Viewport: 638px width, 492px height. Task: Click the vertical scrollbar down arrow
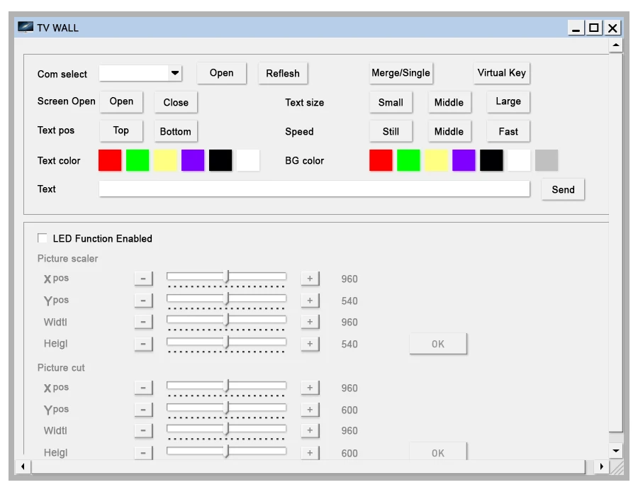615,450
